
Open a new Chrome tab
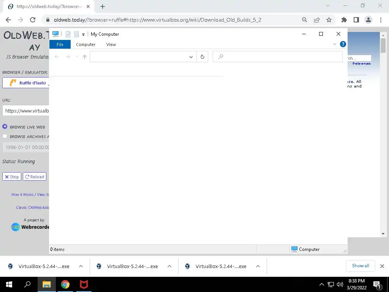click(x=103, y=6)
